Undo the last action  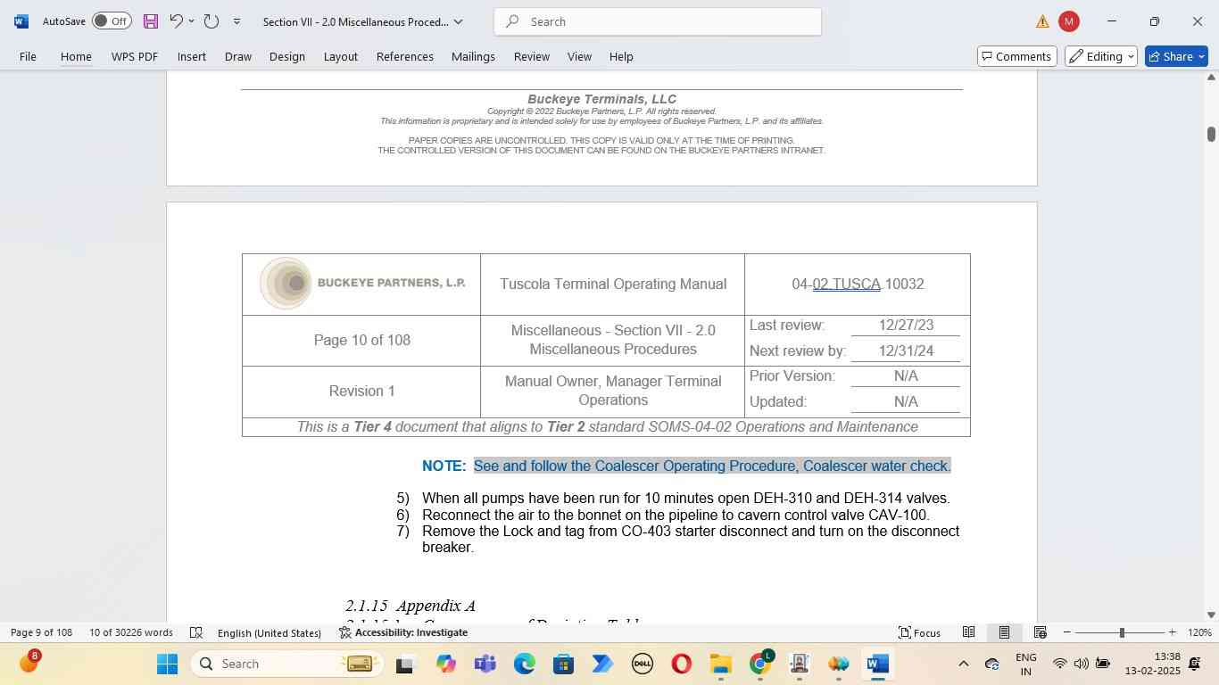click(176, 21)
